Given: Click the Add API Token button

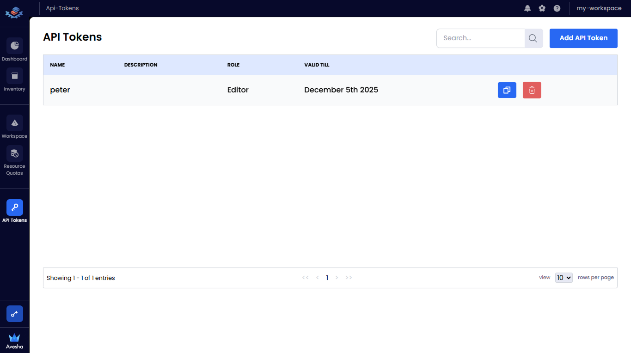Looking at the screenshot, I should [x=583, y=38].
